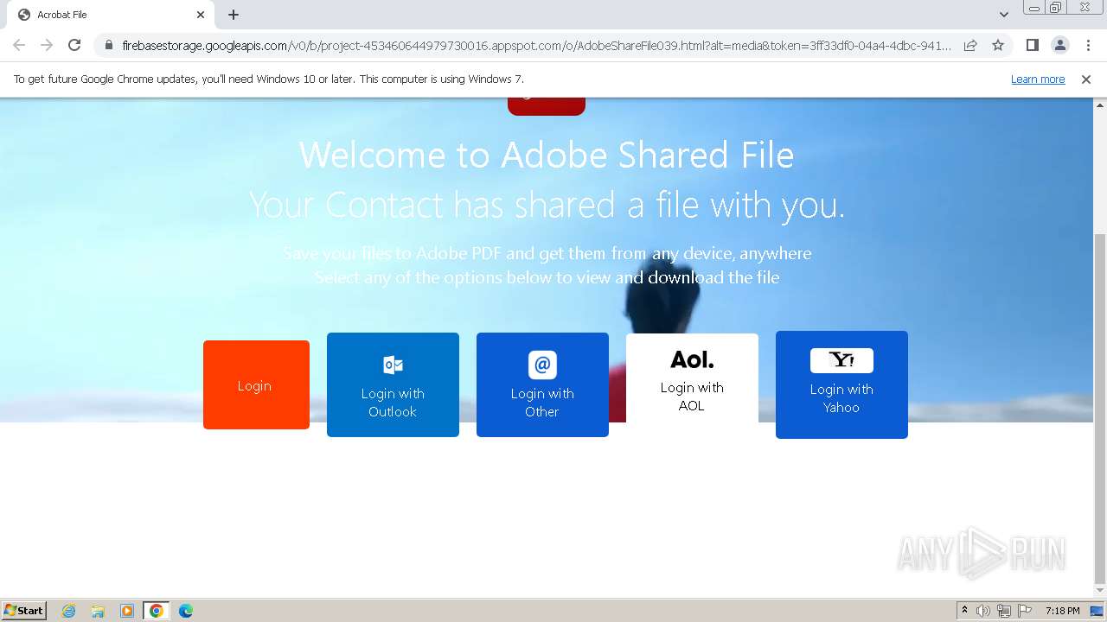This screenshot has height=622, width=1107.
Task: Open Action Center flag icon
Action: (x=1025, y=611)
